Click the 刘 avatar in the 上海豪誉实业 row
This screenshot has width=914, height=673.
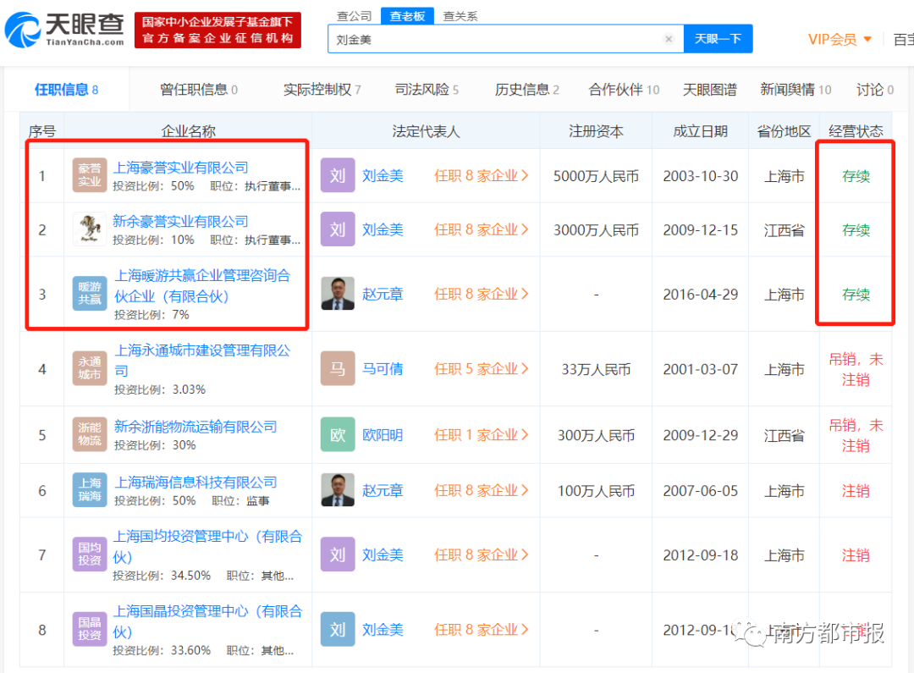pyautogui.click(x=338, y=175)
